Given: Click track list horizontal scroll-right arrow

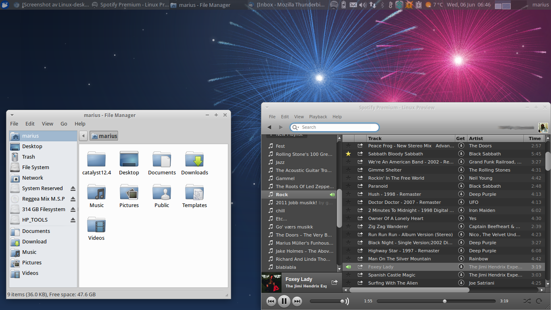Looking at the screenshot, I should pos(541,290).
